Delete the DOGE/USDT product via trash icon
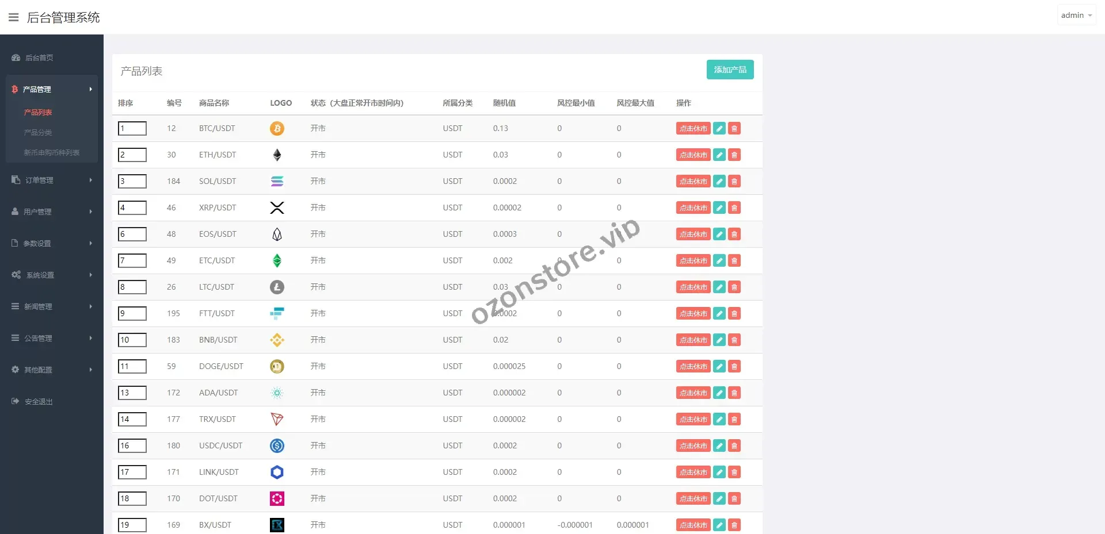 pyautogui.click(x=734, y=367)
